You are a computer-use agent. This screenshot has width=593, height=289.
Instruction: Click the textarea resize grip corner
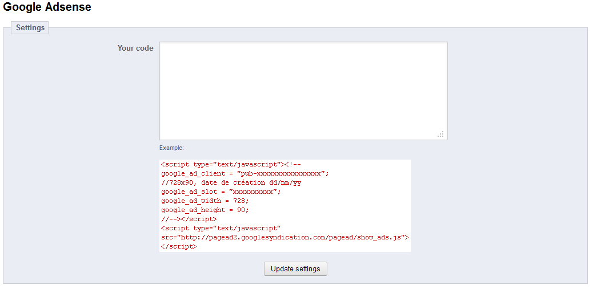tap(441, 134)
